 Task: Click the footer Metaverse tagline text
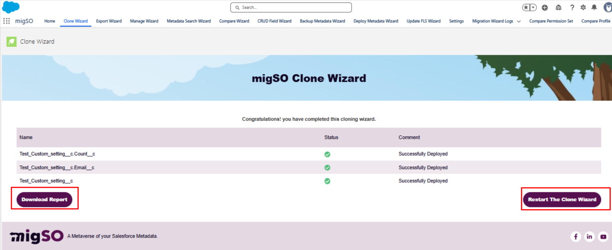[112, 236]
